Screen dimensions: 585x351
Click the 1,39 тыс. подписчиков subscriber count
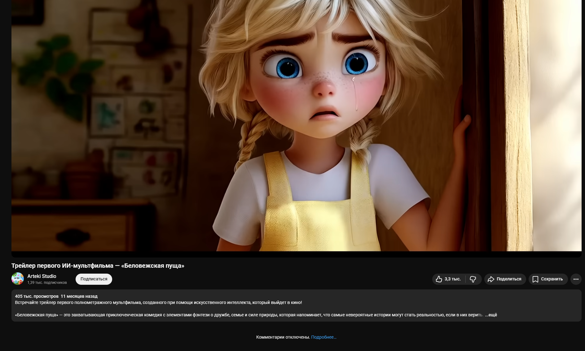pyautogui.click(x=47, y=283)
